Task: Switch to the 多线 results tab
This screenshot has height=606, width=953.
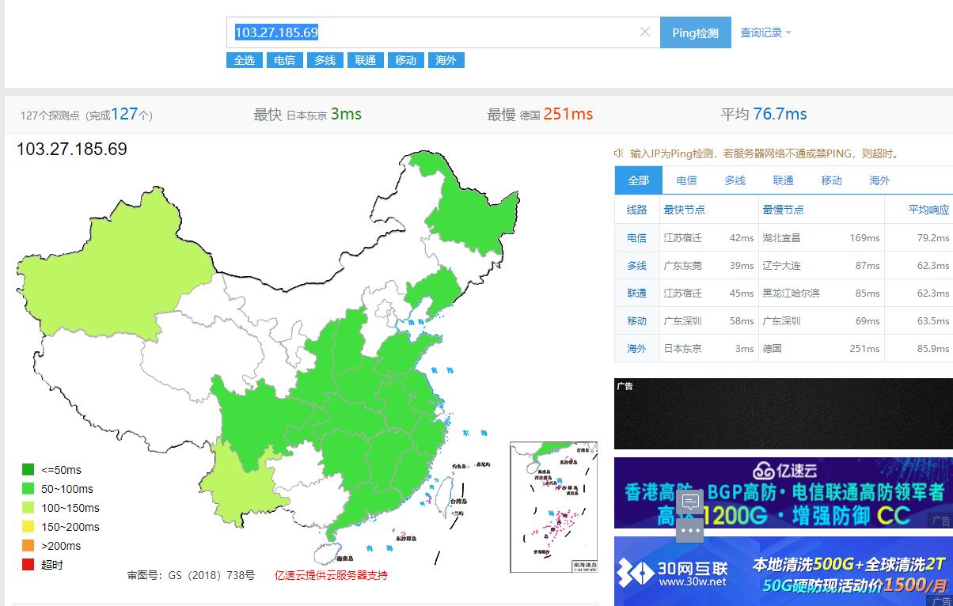Action: [x=735, y=180]
